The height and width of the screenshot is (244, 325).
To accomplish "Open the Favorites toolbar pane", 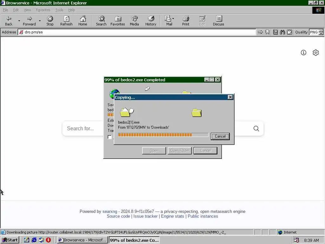I will coord(117,21).
